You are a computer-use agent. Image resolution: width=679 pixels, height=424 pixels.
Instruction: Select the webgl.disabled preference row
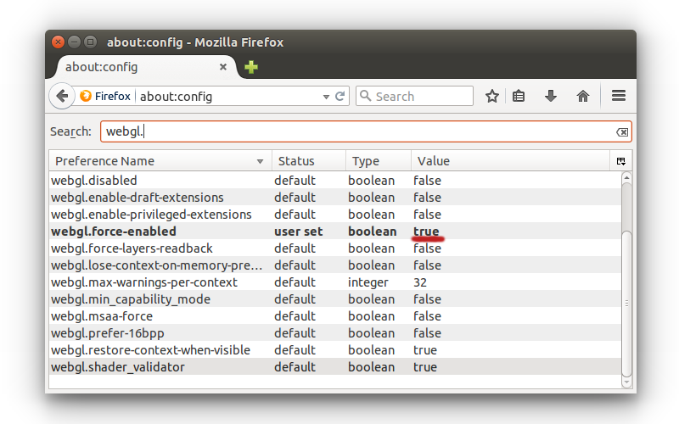coord(94,181)
